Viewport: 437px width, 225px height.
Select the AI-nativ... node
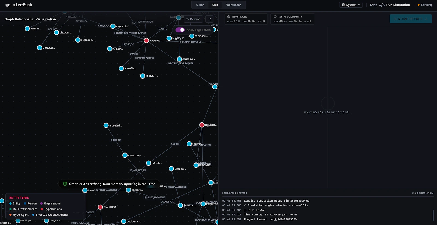[x=110, y=49]
